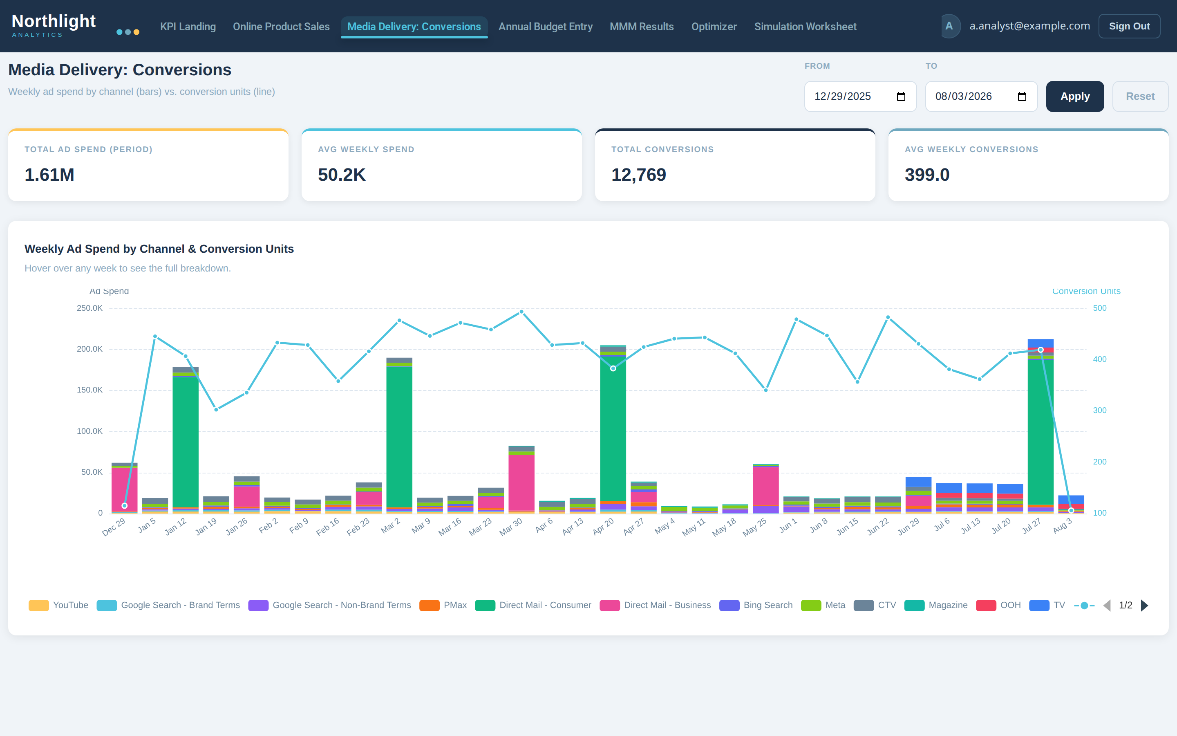The width and height of the screenshot is (1177, 736).
Task: Click legend page indicator '1/2'
Action: click(x=1126, y=606)
